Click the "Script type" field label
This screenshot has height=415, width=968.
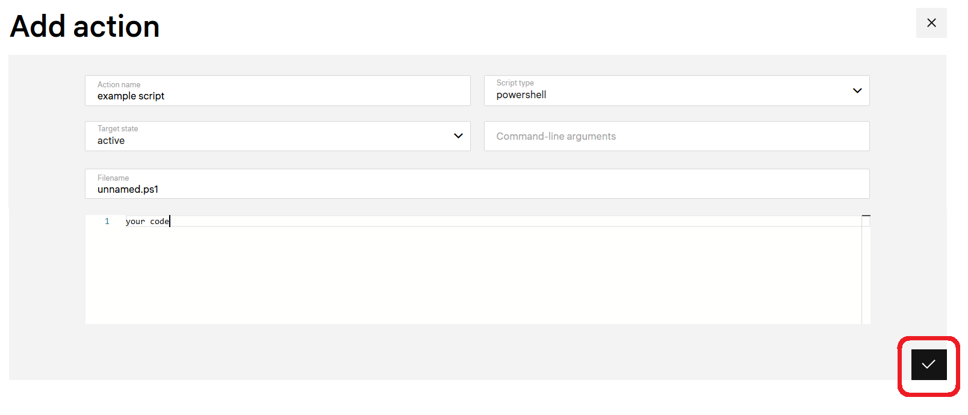(515, 83)
